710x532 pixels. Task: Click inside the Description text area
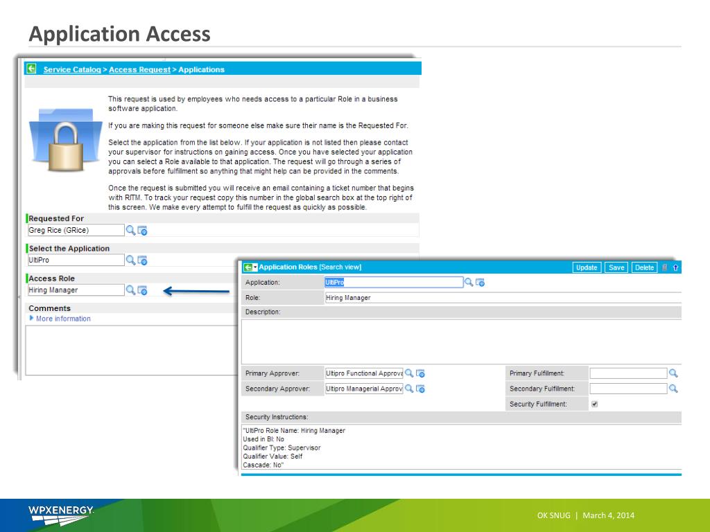click(461, 342)
